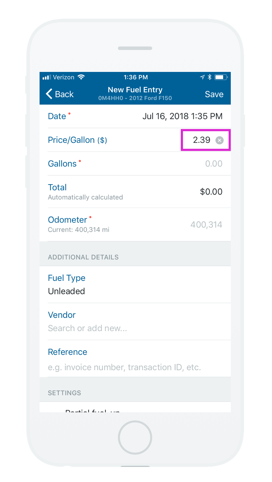
Task: Tap the cellular signal bars icon
Action: click(x=47, y=77)
